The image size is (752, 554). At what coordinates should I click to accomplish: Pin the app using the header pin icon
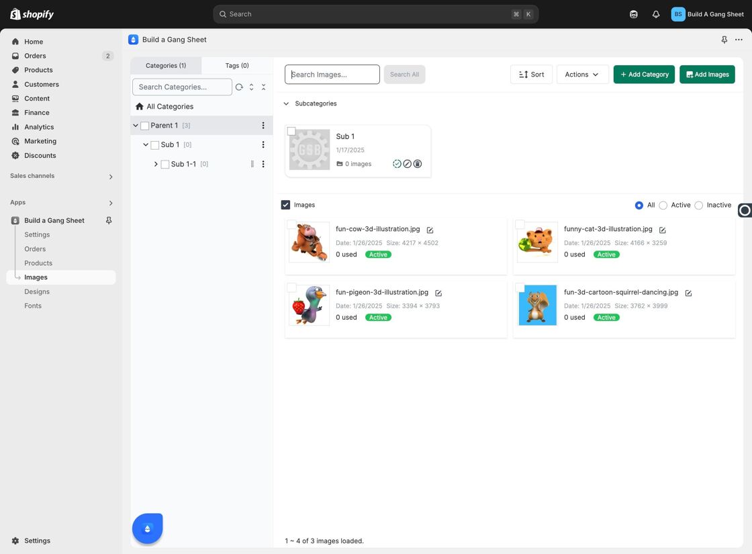(724, 40)
